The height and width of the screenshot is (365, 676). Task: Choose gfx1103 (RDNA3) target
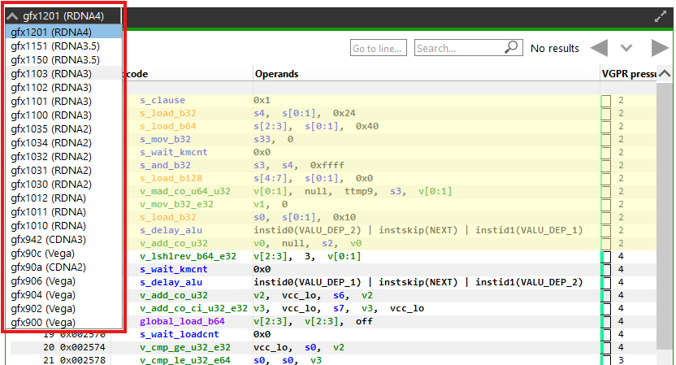pos(51,73)
